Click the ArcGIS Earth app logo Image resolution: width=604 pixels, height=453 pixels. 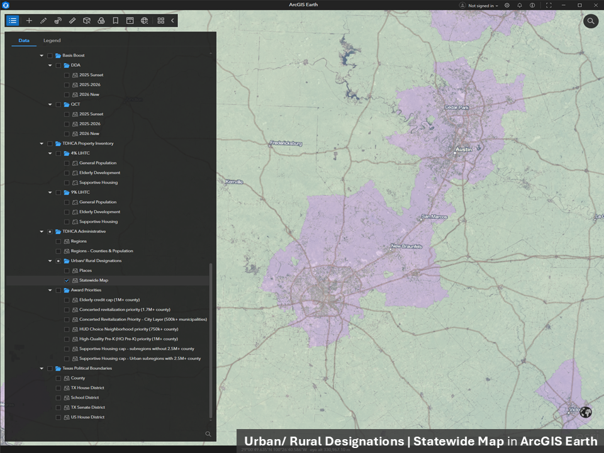point(6,5)
